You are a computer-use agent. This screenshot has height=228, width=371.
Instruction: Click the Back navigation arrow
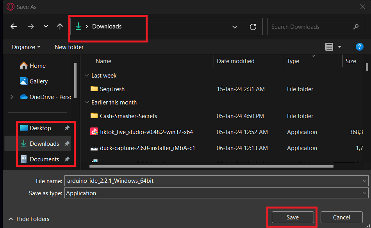(14, 27)
